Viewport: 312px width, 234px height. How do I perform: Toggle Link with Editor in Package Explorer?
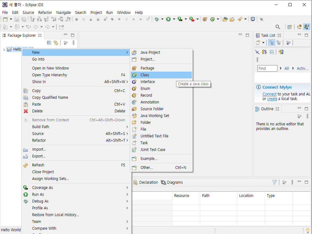pyautogui.click(x=56, y=43)
